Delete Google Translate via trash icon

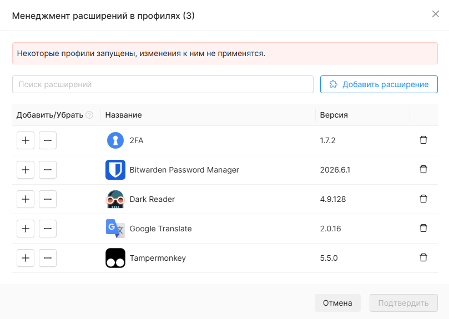coord(423,228)
